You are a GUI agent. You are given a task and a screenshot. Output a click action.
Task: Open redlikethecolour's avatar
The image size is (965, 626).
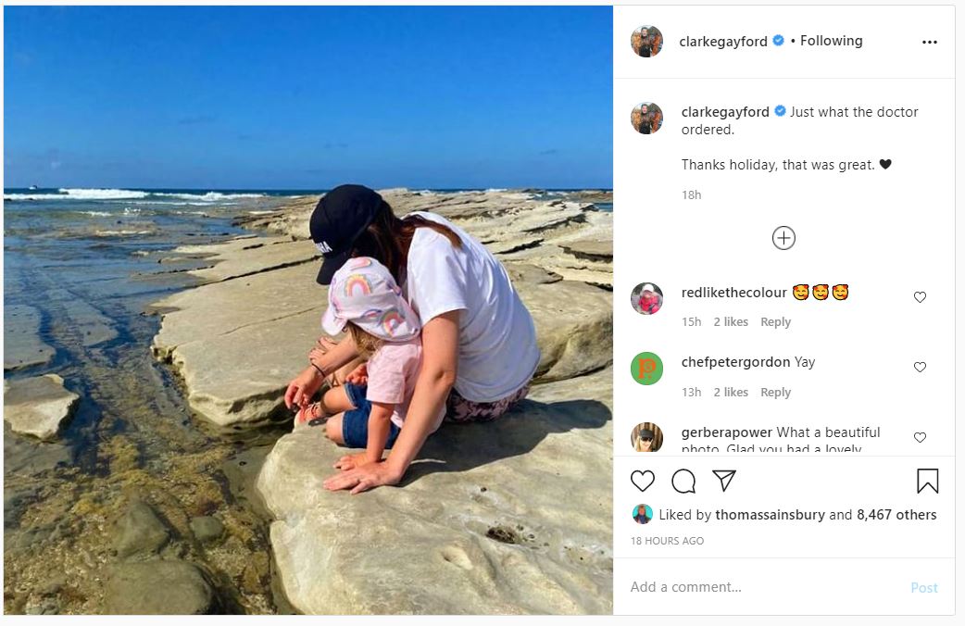(646, 298)
